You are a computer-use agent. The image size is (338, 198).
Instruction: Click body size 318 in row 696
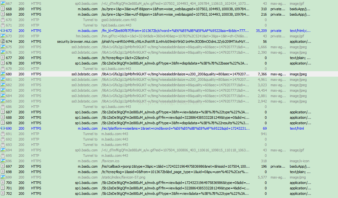(264, 161)
